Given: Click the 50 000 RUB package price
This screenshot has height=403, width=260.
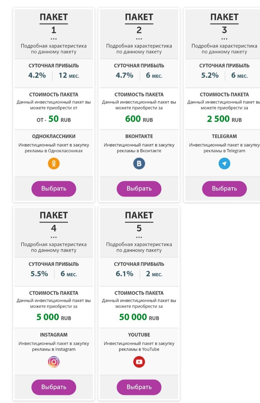Looking at the screenshot, I should tap(139, 317).
